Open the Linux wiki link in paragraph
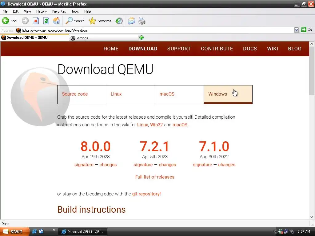 (x=142, y=125)
